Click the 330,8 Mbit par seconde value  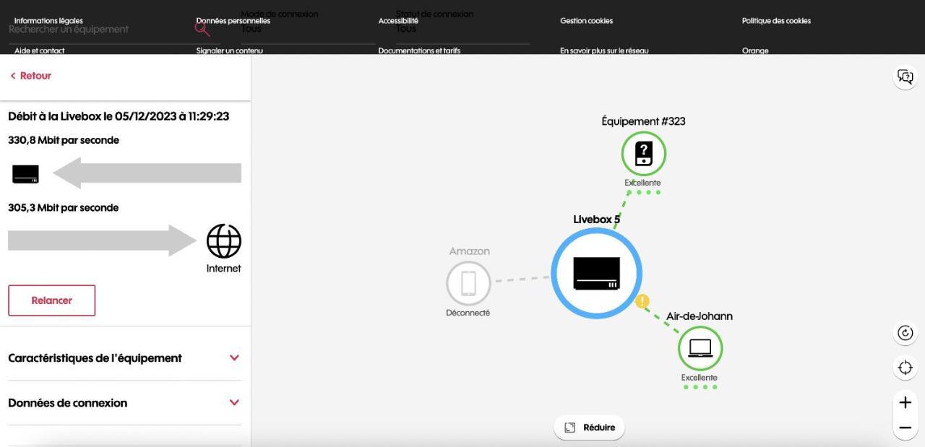point(64,140)
